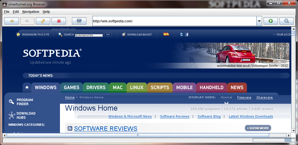Screen dimensions: 298x145
Task: Click the silvertunnel title bar app icon
Action: click(x=5, y=4)
